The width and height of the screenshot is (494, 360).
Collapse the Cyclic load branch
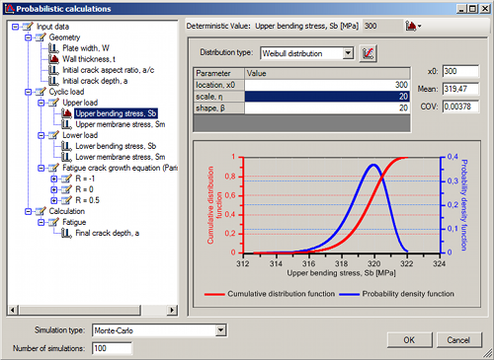click(29, 92)
